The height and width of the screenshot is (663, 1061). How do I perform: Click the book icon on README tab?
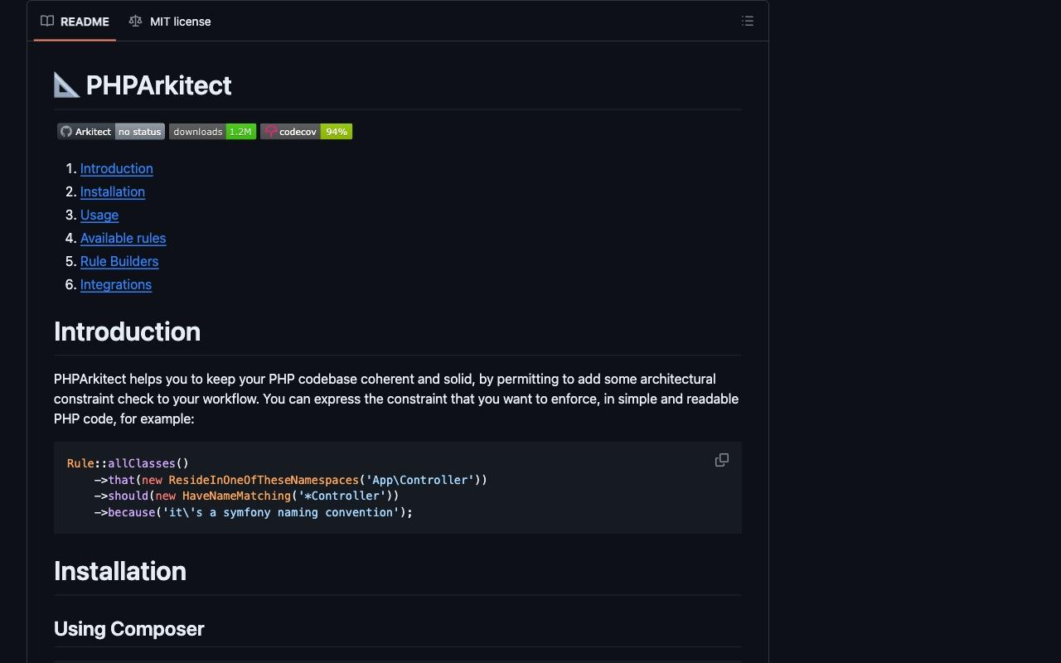tap(47, 21)
